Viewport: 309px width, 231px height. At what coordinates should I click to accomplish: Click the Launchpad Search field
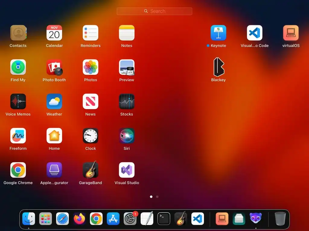tap(154, 11)
